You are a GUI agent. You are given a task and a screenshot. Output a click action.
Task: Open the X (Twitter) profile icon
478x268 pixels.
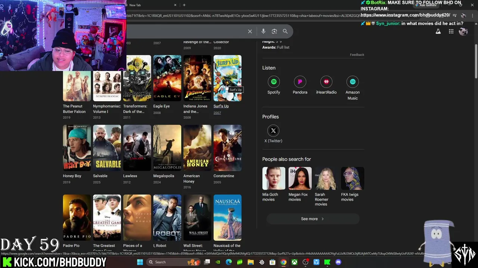click(273, 131)
